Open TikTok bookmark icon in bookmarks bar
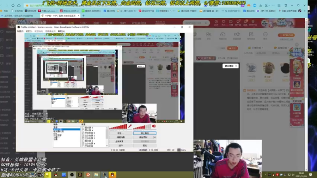Viewport: 317px width, 178px height. coord(300,11)
